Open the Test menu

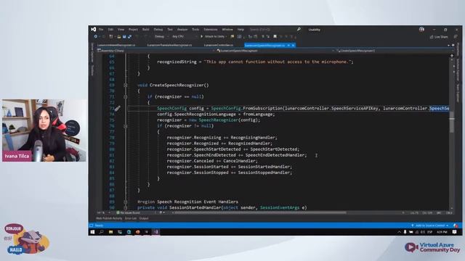point(170,30)
